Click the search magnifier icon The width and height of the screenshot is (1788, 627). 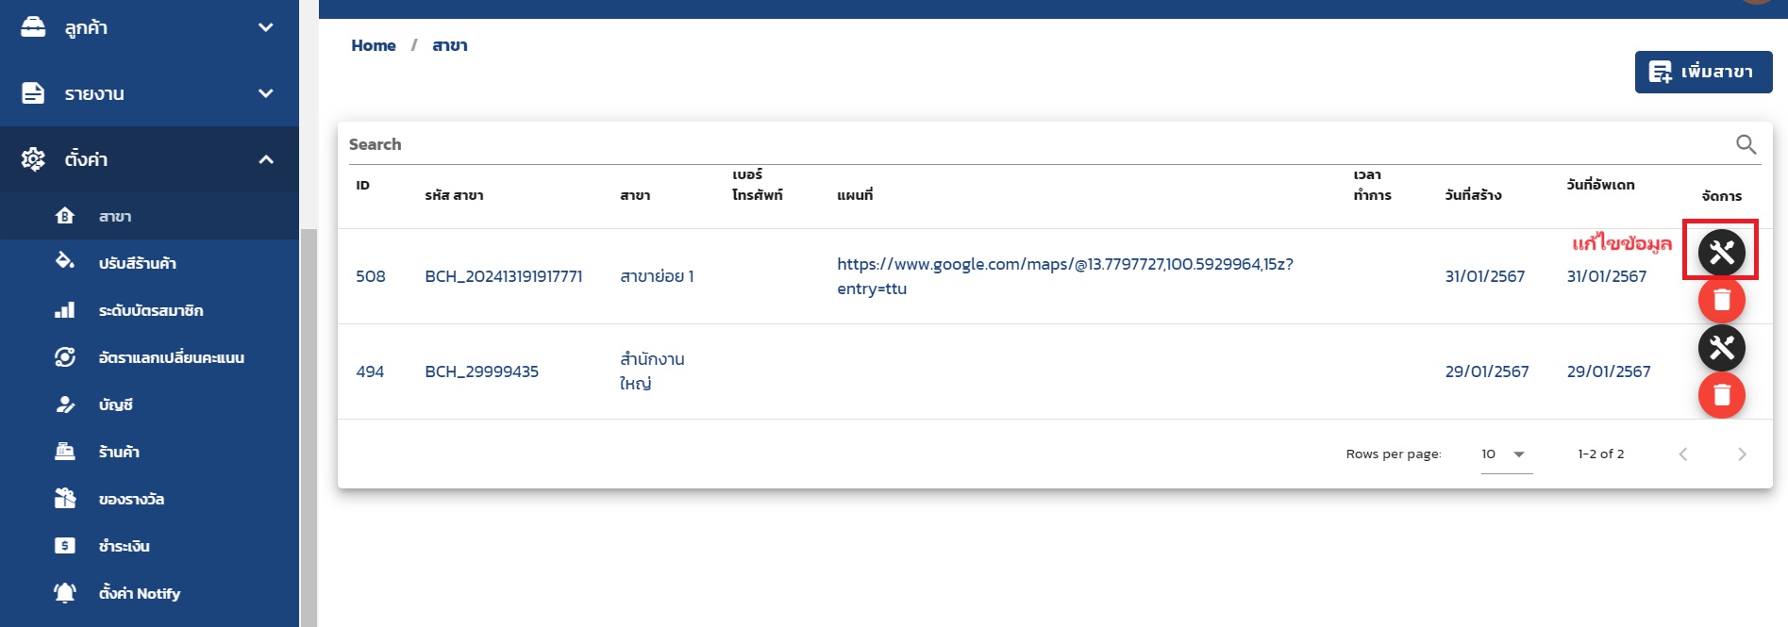click(x=1746, y=144)
